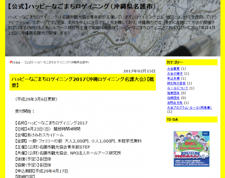Viewport: 225px width, 178px height.
Task: Click the line 【協賛(予定)】各団体
Action: [33, 165]
